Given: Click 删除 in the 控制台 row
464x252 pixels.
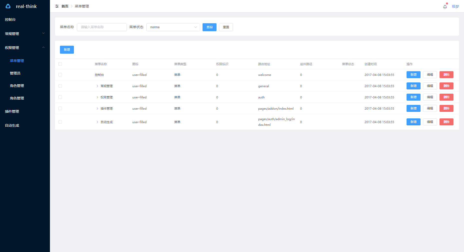Looking at the screenshot, I should click(447, 75).
